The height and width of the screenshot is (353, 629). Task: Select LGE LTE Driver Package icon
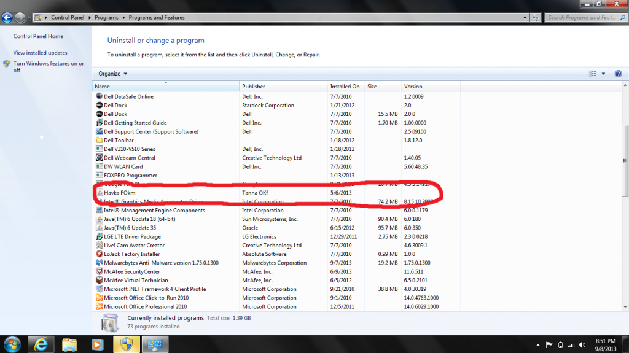point(99,236)
